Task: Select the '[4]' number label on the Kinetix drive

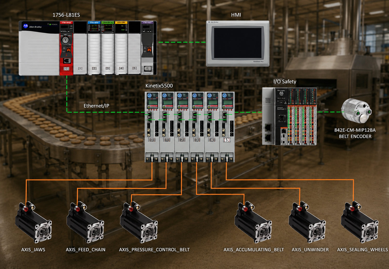Action: tap(212, 140)
